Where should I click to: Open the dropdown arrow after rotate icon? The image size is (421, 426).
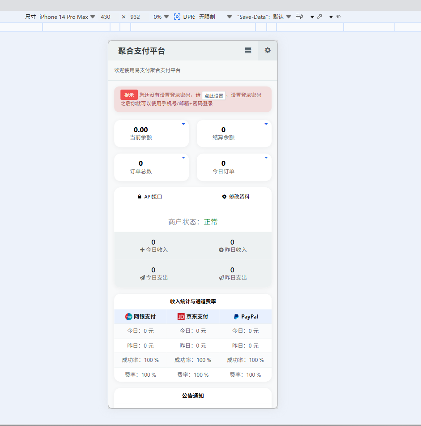(x=312, y=17)
